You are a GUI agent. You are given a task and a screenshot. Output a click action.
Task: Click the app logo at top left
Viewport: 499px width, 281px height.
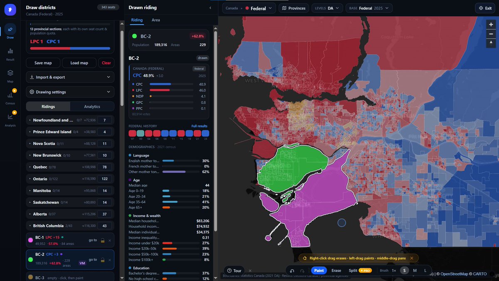(10, 9)
